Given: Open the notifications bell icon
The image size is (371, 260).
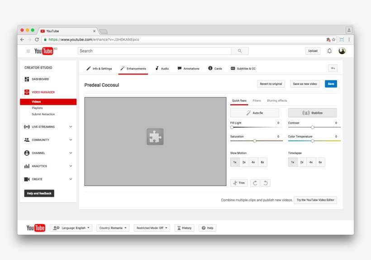Looking at the screenshot, I should pos(330,51).
